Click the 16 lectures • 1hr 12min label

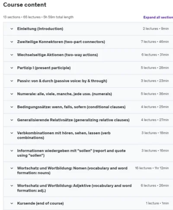pos(152,168)
